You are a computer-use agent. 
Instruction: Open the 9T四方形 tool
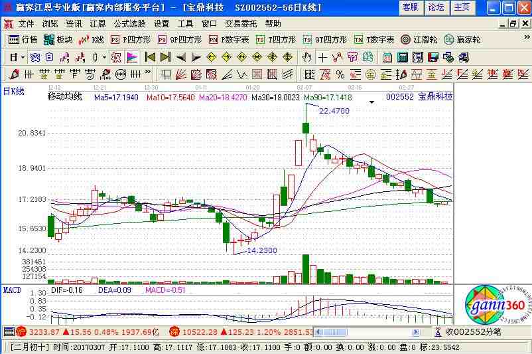click(x=325, y=40)
